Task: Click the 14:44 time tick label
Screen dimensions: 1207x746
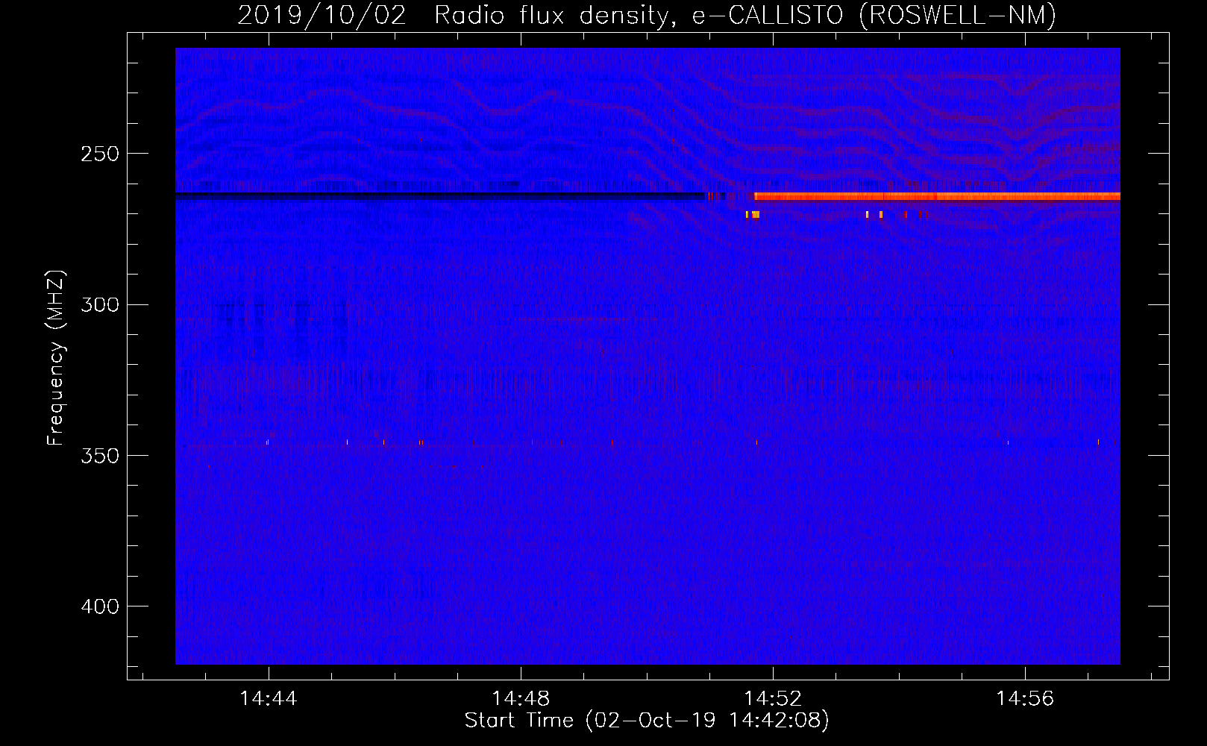Action: click(x=269, y=698)
